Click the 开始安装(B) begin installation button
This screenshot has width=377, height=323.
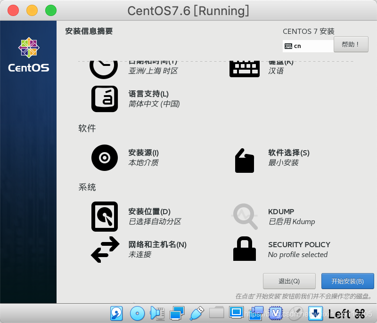(x=348, y=281)
